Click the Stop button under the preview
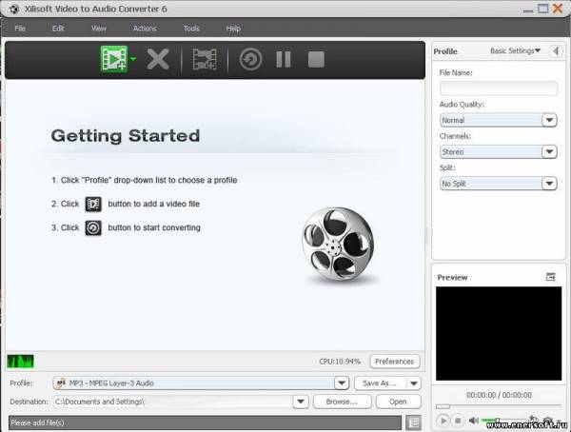 458,421
